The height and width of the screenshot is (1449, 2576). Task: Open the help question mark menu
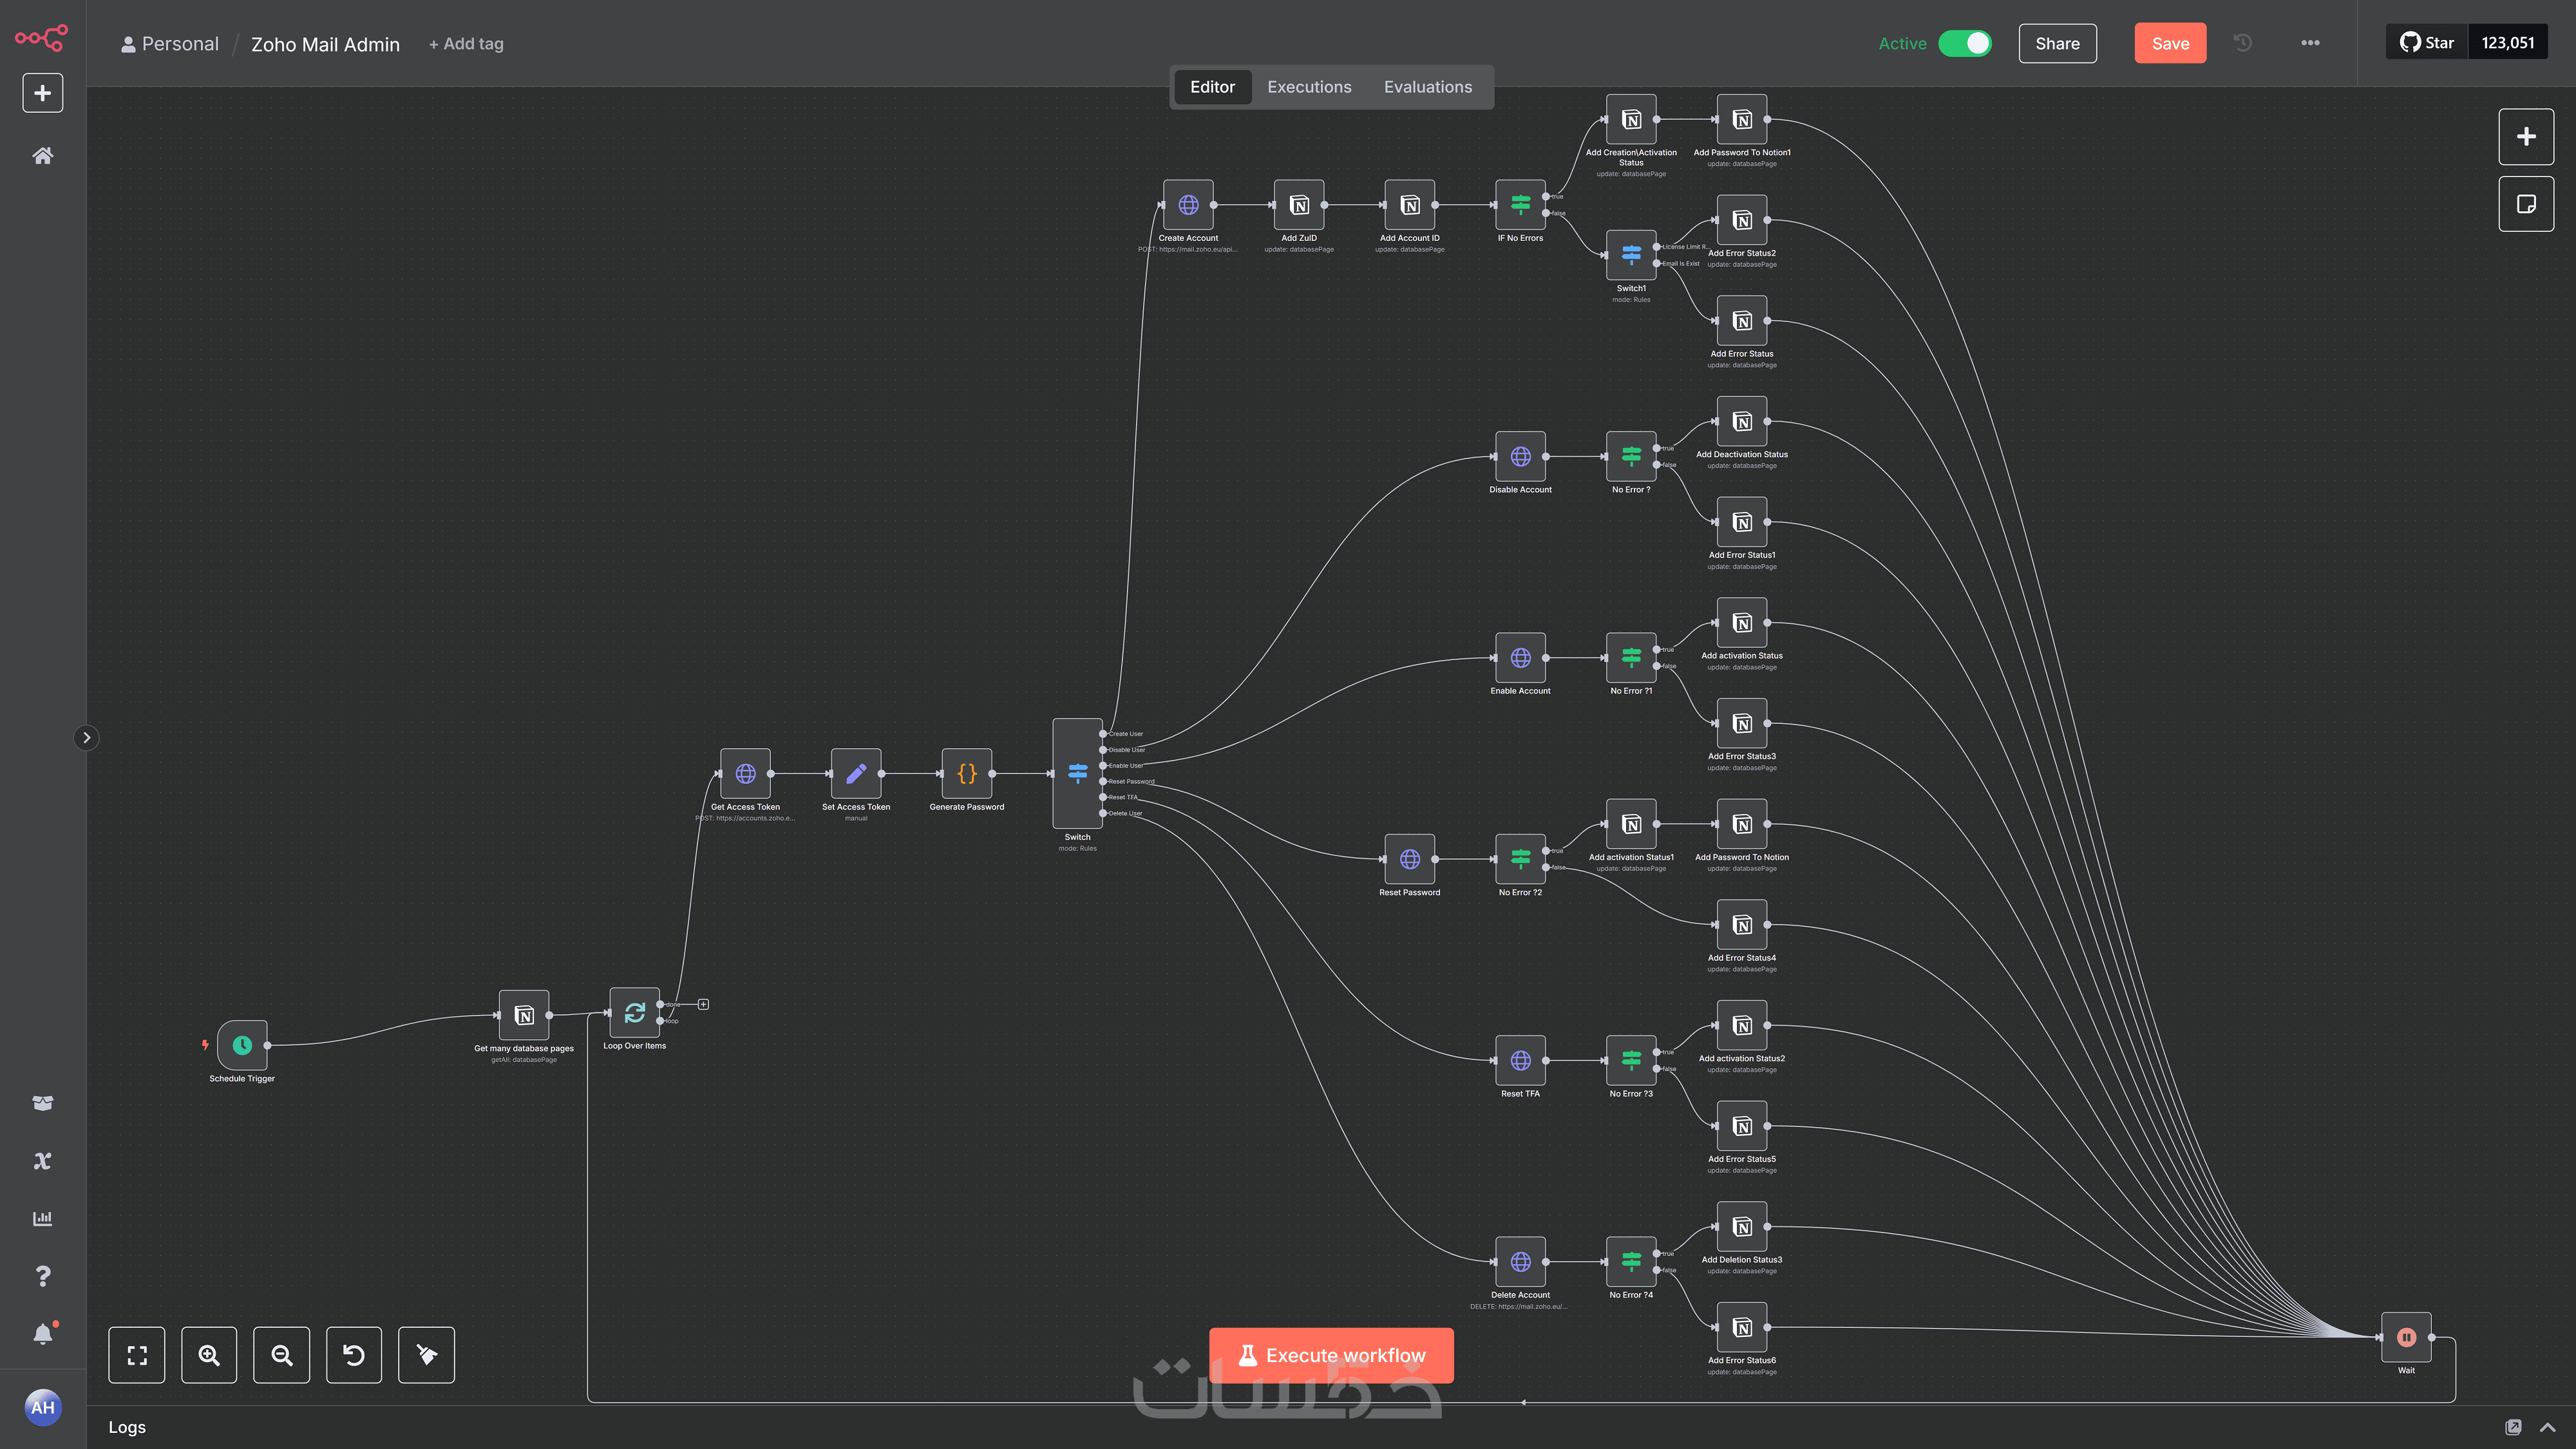pyautogui.click(x=42, y=1276)
